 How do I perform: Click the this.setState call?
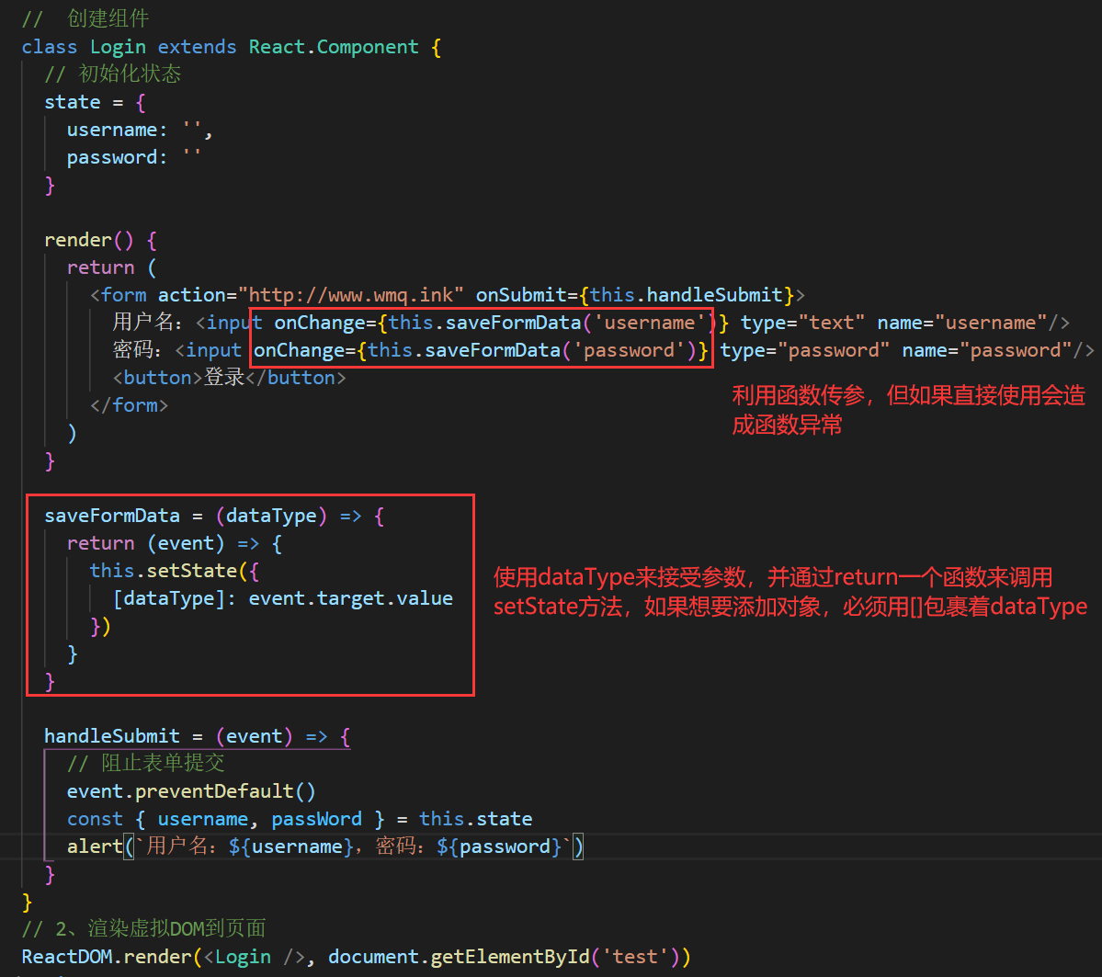pos(164,571)
